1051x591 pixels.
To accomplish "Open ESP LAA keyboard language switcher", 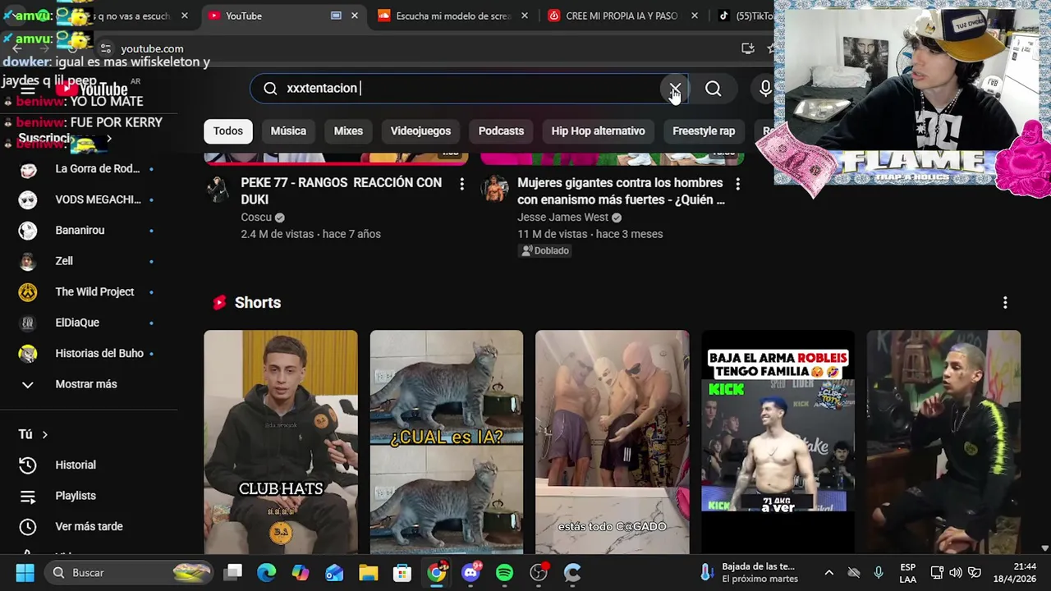I will [x=907, y=572].
